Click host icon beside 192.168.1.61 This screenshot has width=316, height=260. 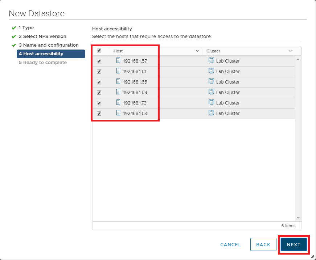[118, 71]
